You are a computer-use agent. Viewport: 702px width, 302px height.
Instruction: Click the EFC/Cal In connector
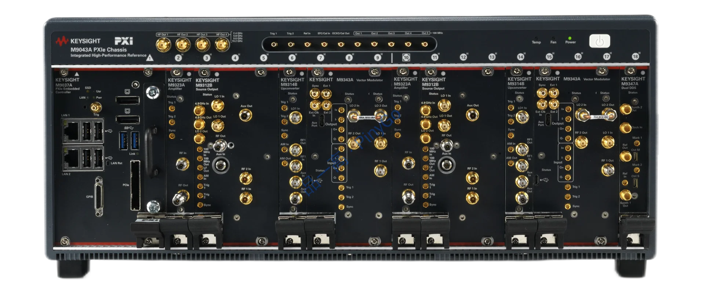click(324, 44)
